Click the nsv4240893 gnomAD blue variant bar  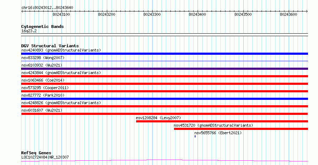tap(164, 54)
